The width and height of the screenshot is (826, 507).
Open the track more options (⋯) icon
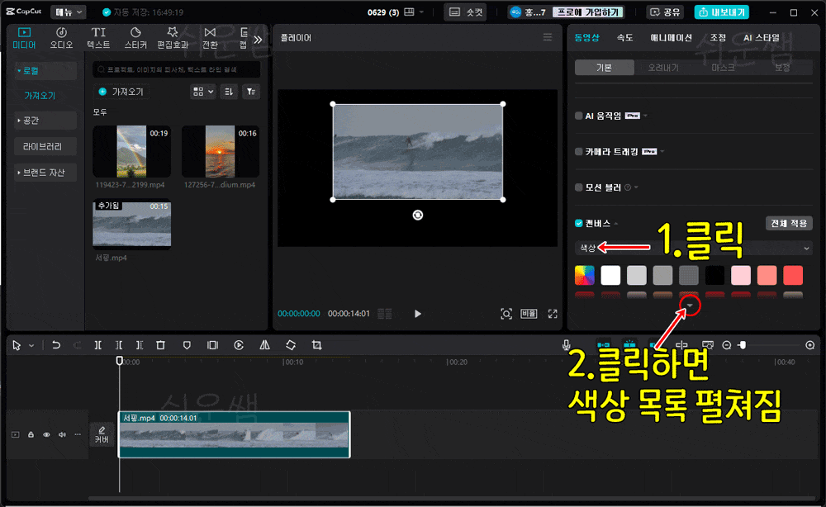point(78,435)
